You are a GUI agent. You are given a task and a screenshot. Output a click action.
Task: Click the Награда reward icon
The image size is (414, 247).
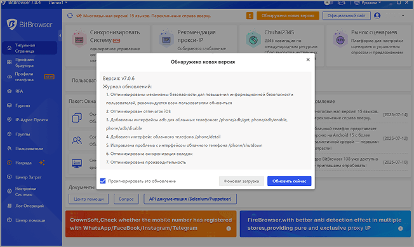[10, 163]
